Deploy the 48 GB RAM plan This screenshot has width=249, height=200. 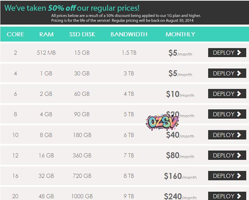[x=227, y=196]
